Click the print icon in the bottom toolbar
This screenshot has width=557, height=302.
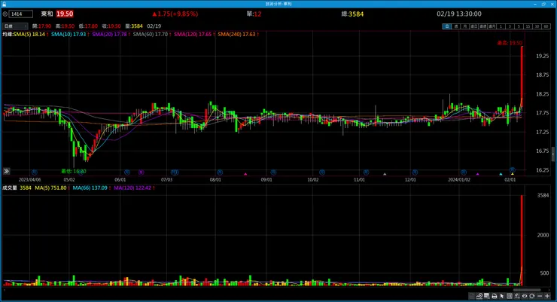click(494, 296)
